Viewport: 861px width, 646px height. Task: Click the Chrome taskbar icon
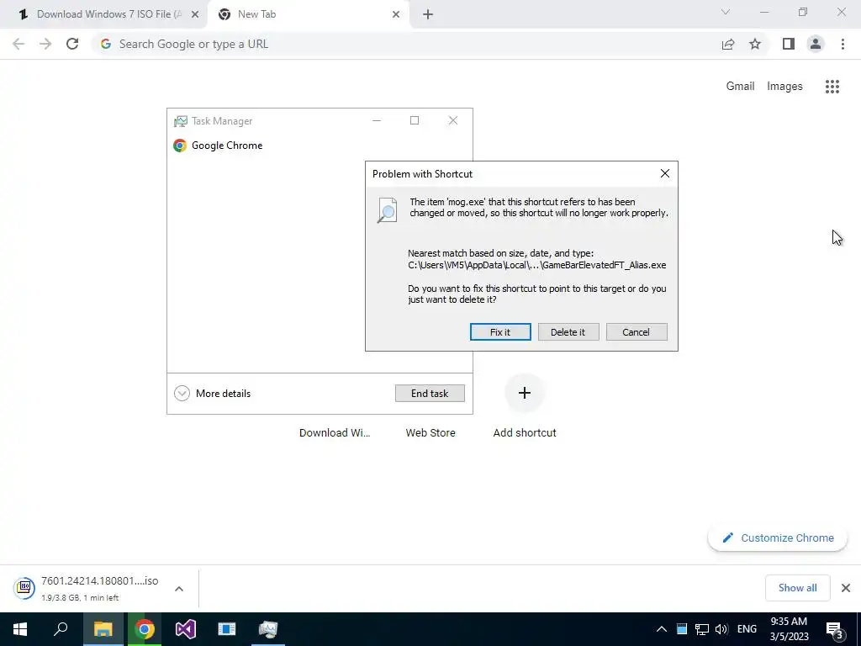click(x=145, y=629)
